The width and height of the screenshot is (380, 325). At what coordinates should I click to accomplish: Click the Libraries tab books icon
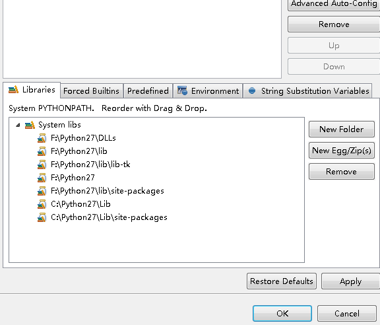(x=13, y=90)
